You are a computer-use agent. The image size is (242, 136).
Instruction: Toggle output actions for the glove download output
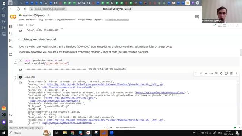click(20, 69)
